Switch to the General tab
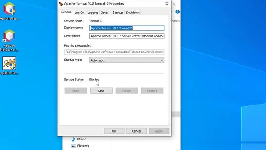The image size is (266, 150). coord(66,12)
